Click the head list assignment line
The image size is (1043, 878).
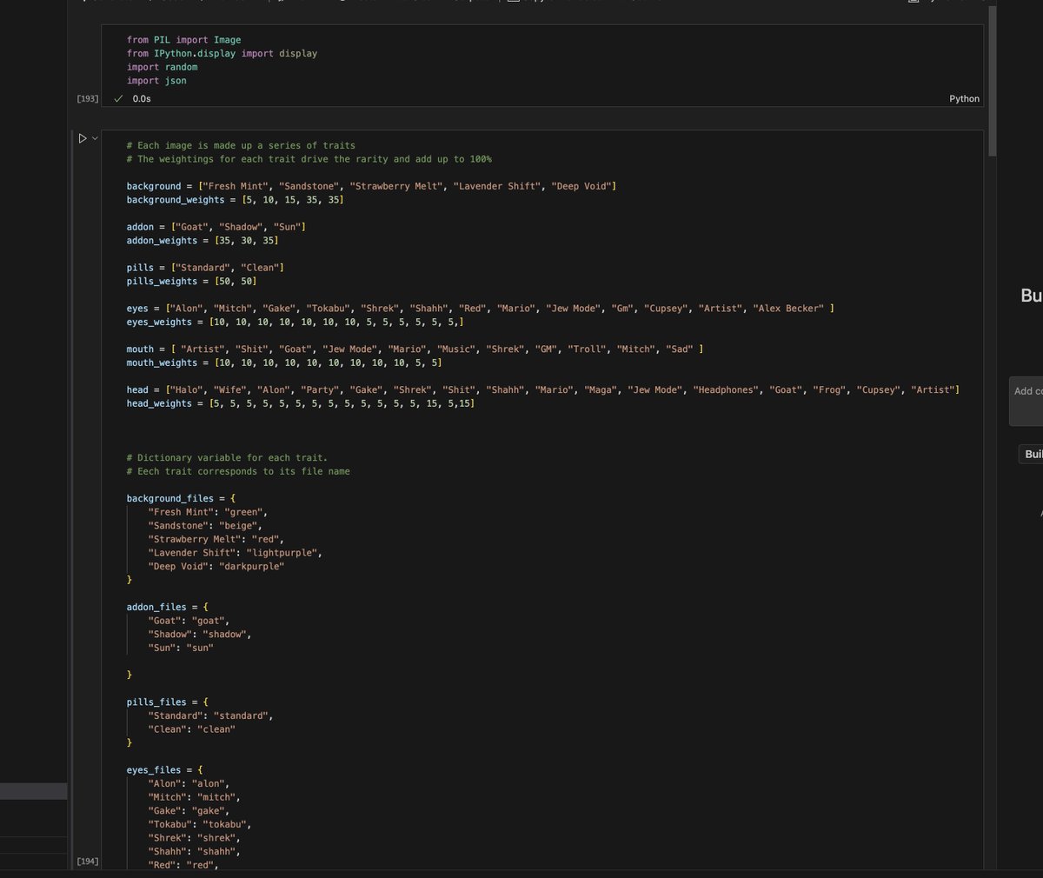(x=543, y=390)
